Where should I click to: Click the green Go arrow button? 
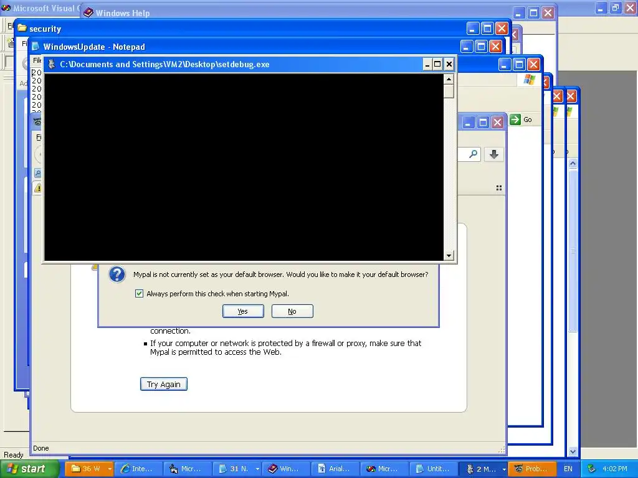pyautogui.click(x=515, y=119)
